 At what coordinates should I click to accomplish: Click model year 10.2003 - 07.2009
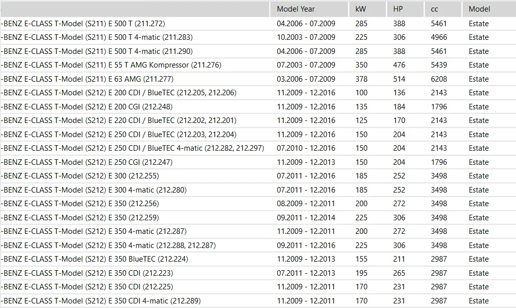(306, 37)
